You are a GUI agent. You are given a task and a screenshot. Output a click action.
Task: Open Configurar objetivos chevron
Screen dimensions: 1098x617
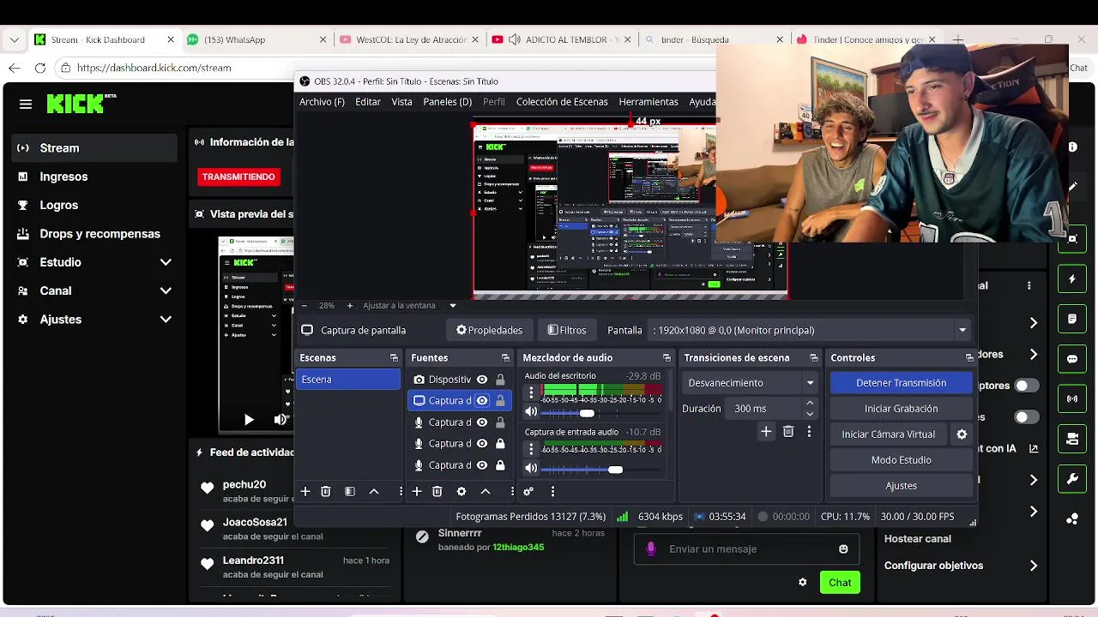coord(1033,566)
